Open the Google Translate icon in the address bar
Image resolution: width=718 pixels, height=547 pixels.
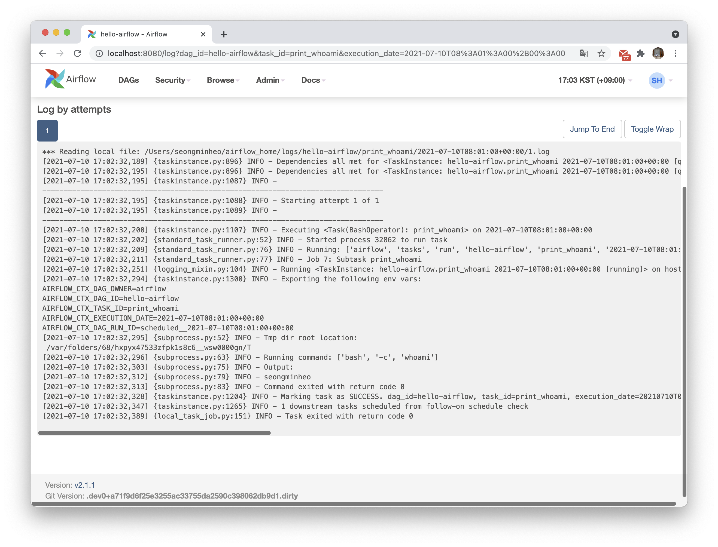click(x=584, y=53)
